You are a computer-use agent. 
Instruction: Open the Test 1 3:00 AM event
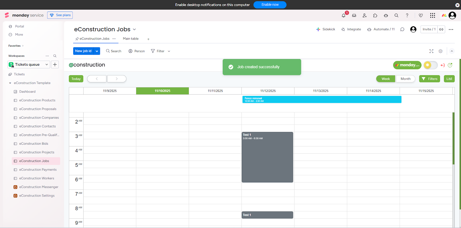(267, 157)
